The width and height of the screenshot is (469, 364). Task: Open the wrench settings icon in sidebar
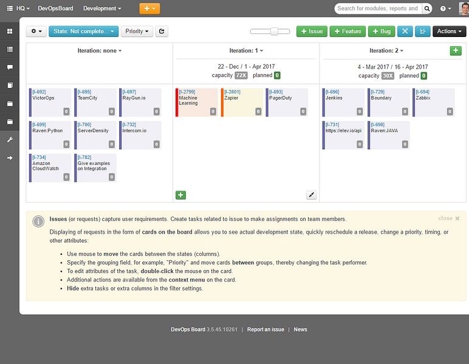[x=10, y=140]
